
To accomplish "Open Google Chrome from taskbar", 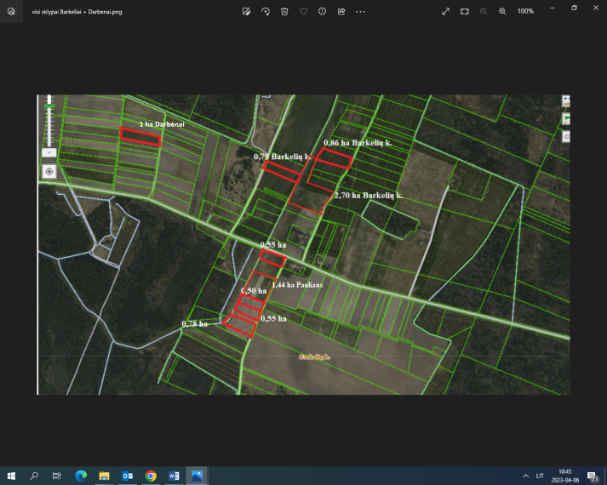I will [151, 476].
